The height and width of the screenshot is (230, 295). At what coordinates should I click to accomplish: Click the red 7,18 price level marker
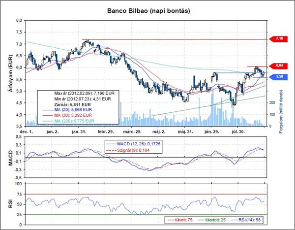278,38
